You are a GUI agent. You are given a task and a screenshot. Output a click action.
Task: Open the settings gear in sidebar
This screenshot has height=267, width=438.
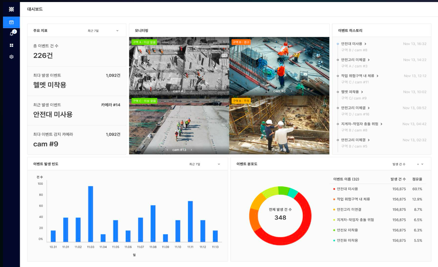click(11, 57)
